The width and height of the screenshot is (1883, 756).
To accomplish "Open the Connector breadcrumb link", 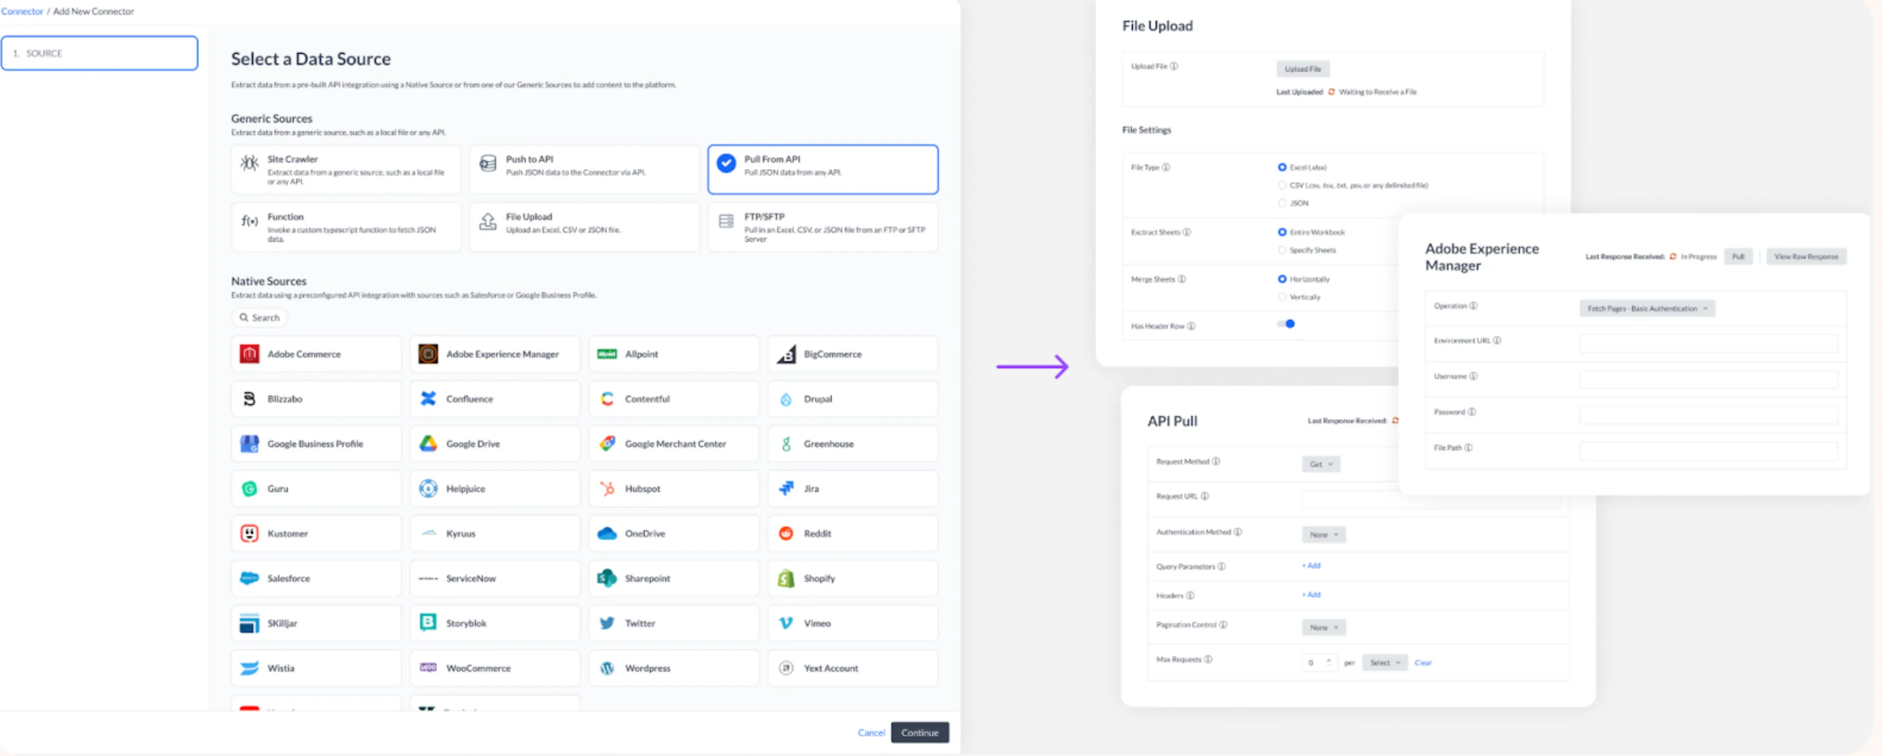I will pos(22,11).
